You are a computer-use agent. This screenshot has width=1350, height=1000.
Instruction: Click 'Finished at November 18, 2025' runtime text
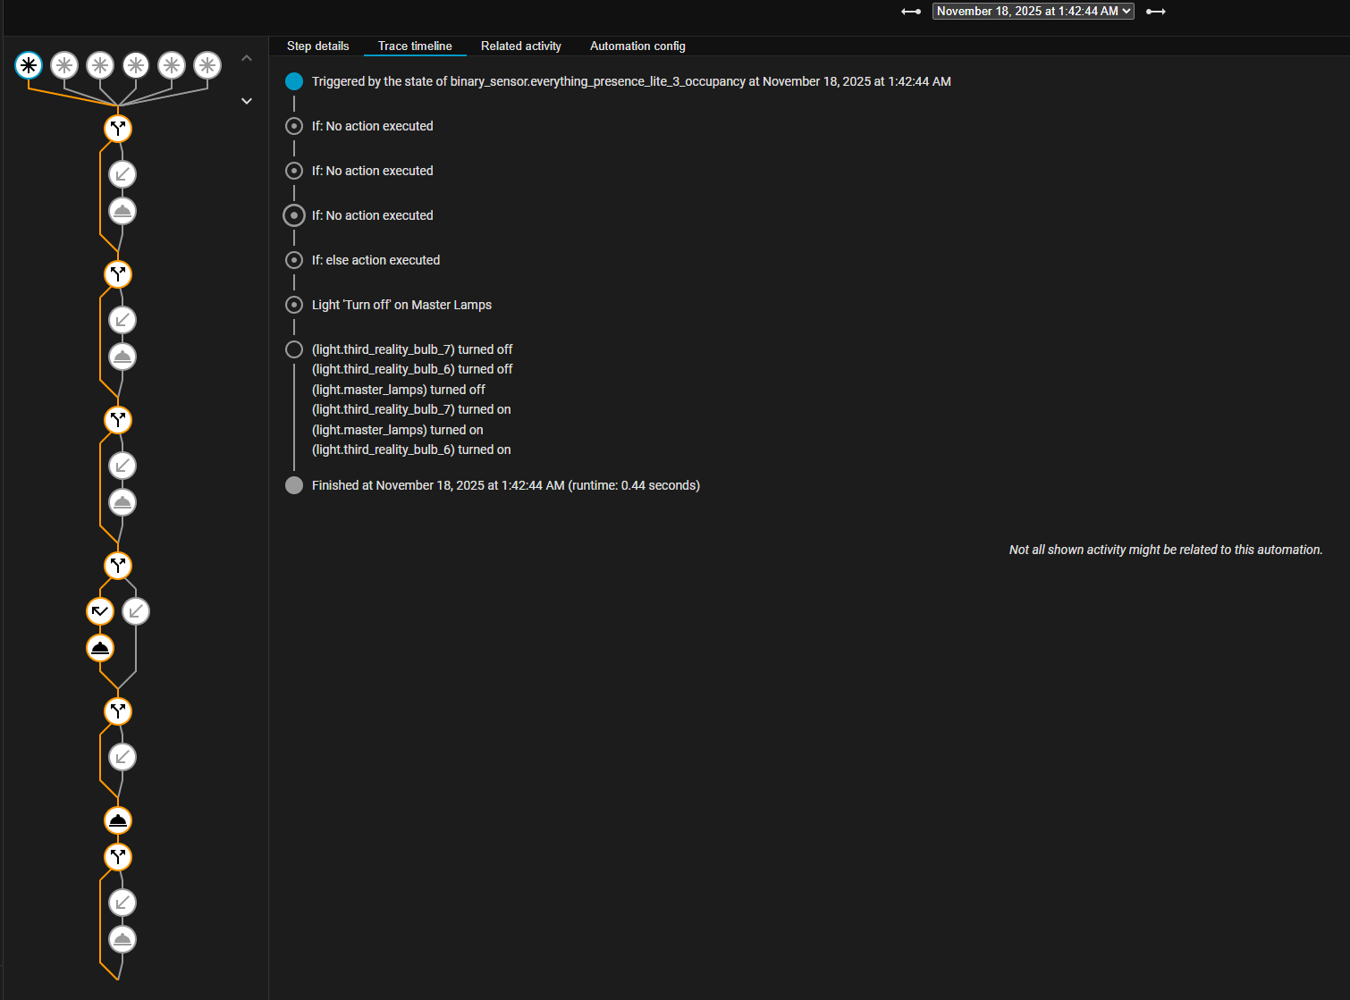tap(506, 485)
